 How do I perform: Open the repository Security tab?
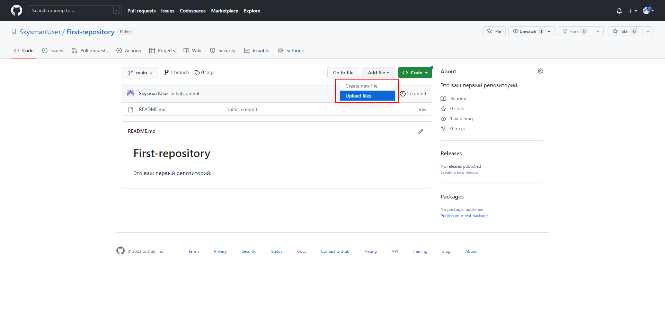(x=223, y=50)
